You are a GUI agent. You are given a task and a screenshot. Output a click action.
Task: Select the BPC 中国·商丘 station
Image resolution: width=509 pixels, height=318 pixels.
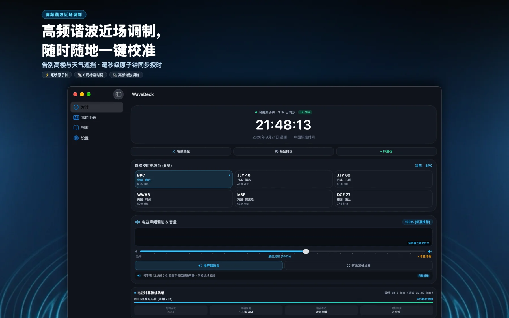184,179
